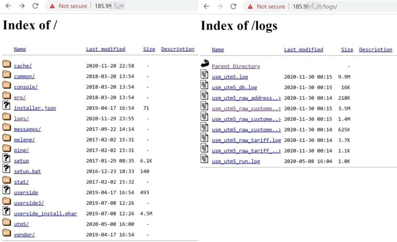397x242 pixels.
Task: Open the userside file link
Action: [26, 193]
